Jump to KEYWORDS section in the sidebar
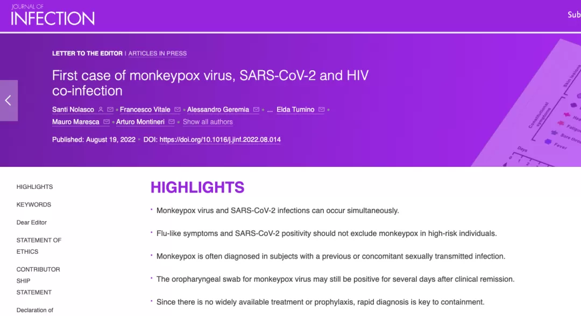The width and height of the screenshot is (581, 316). coord(34,204)
